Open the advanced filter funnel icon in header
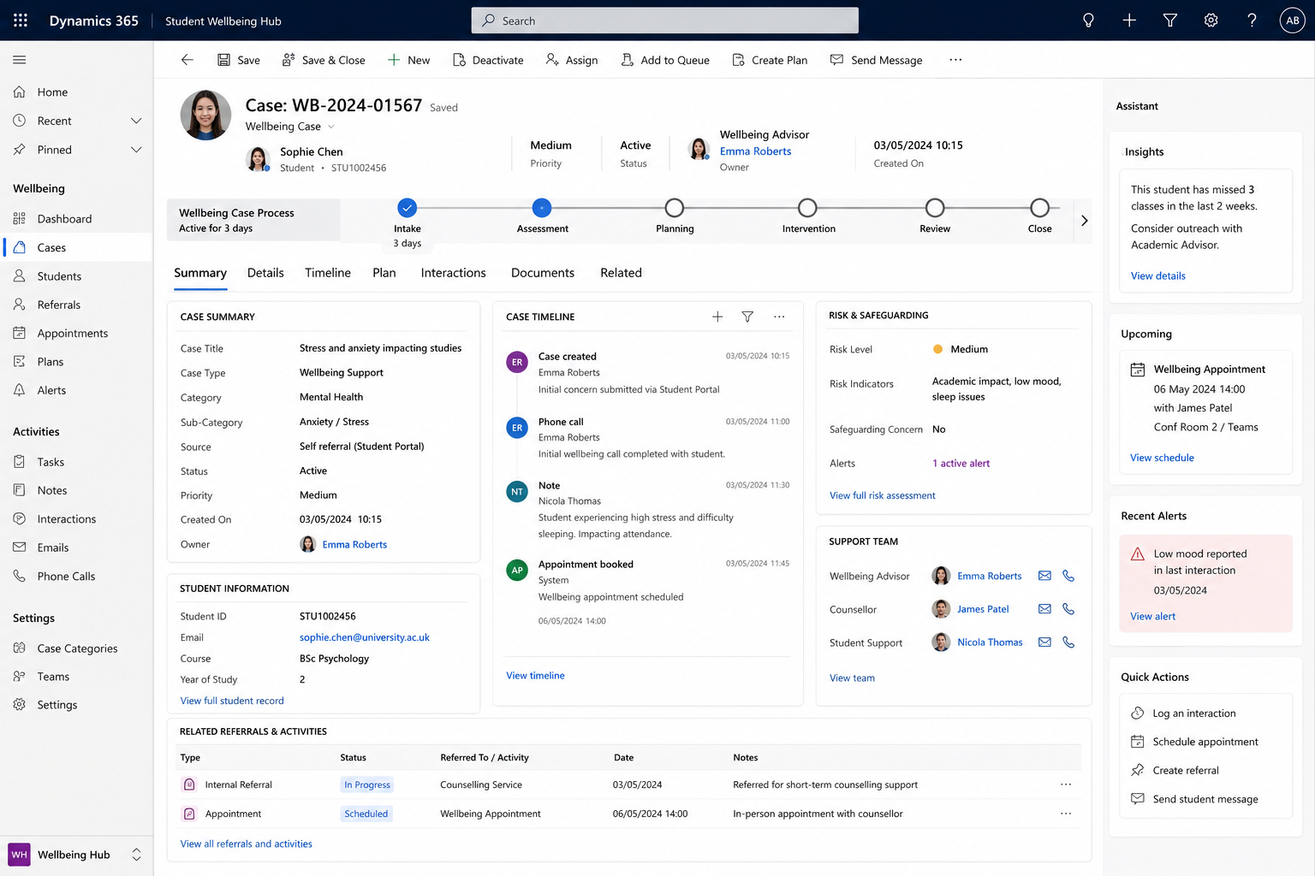The image size is (1315, 876). [1170, 21]
